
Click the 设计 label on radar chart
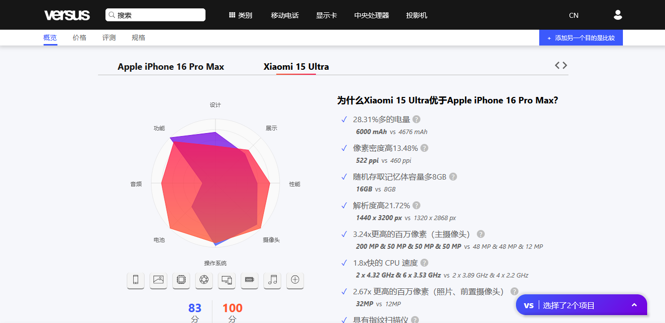coord(215,105)
